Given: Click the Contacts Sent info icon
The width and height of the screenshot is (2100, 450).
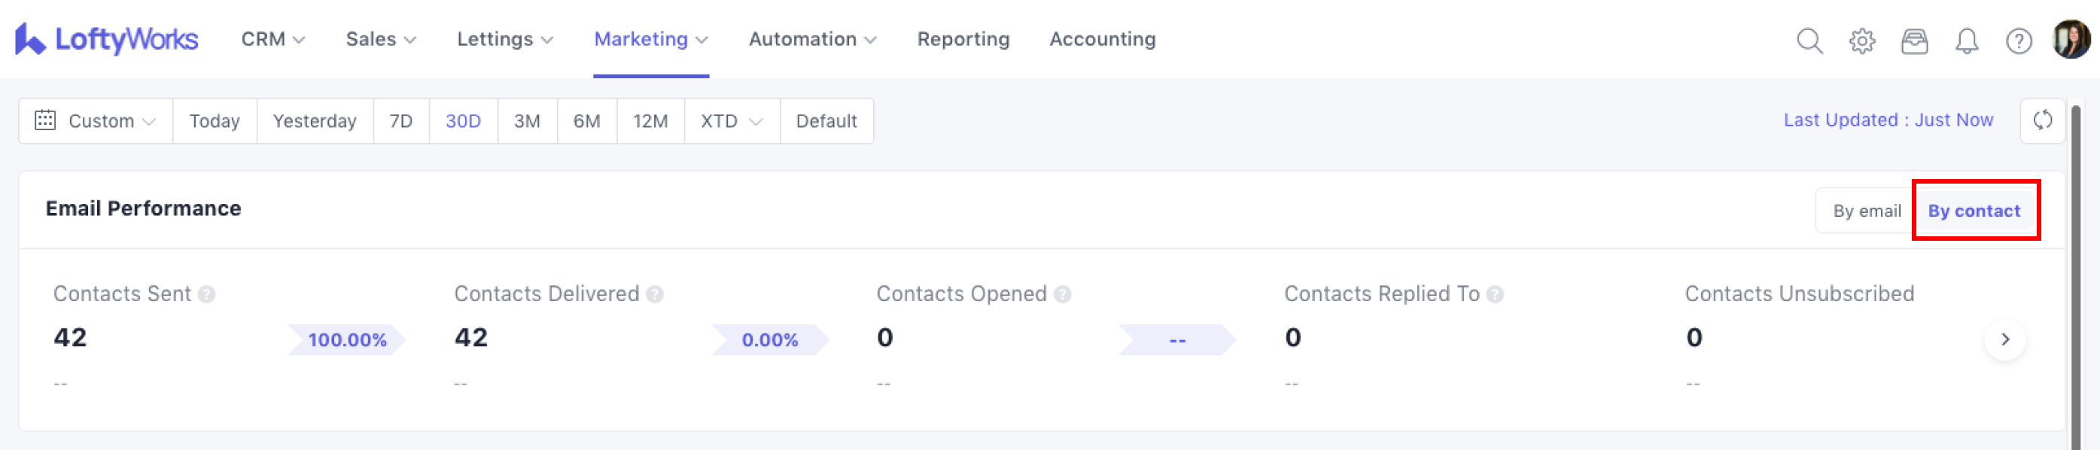Looking at the screenshot, I should 207,294.
